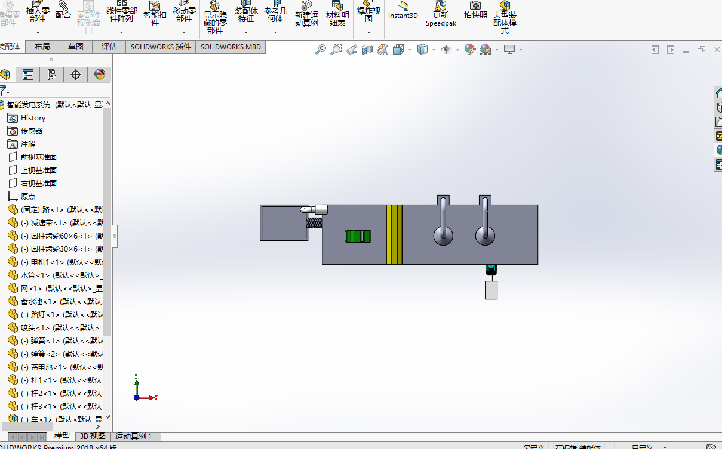The width and height of the screenshot is (722, 449).
Task: Select the DisplayManager color sphere tab
Action: point(99,75)
